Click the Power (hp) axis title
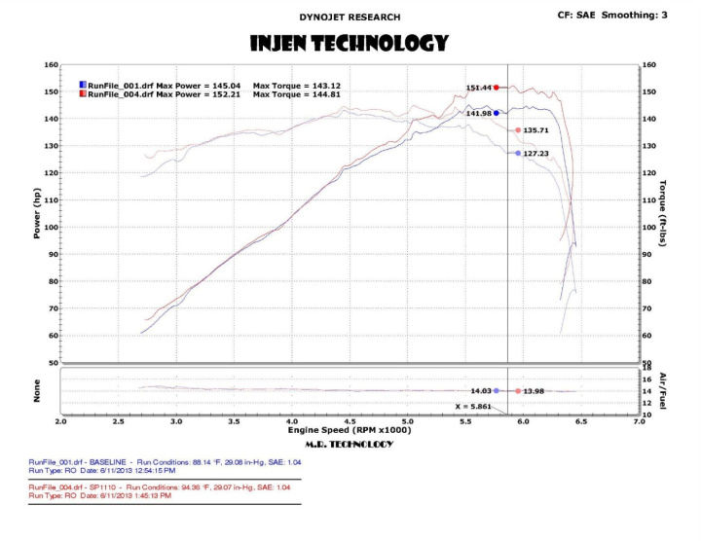This screenshot has width=701, height=541. point(36,214)
